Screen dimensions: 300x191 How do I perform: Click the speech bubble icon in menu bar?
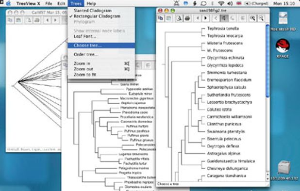(x=203, y=3)
